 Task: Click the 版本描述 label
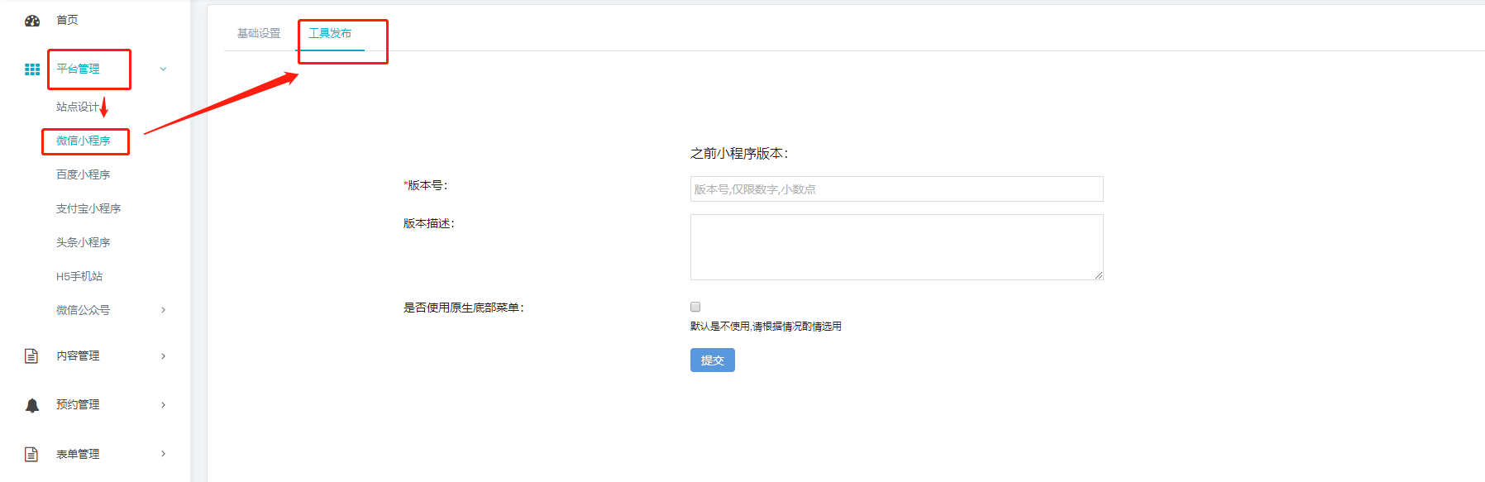tap(429, 223)
